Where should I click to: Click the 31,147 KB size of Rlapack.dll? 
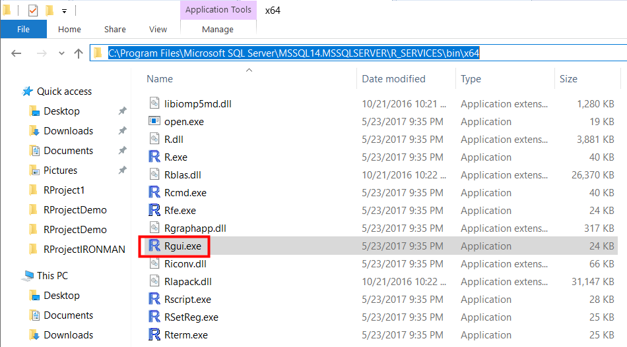(x=593, y=282)
